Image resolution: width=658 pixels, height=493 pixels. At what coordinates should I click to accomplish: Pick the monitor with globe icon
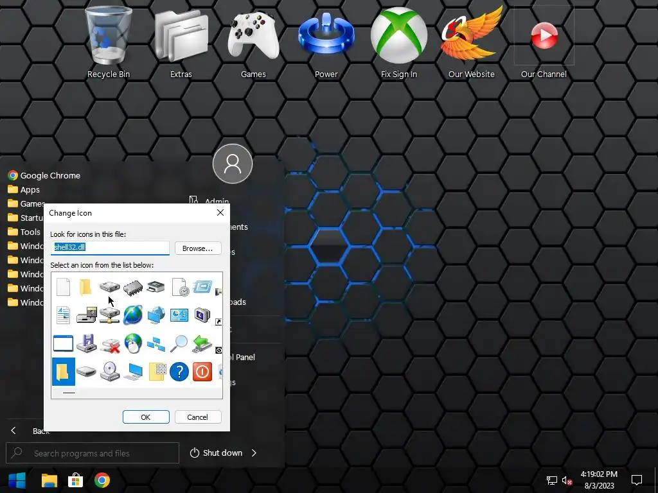[x=156, y=315]
